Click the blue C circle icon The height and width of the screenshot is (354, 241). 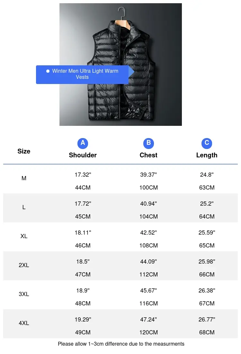point(207,143)
